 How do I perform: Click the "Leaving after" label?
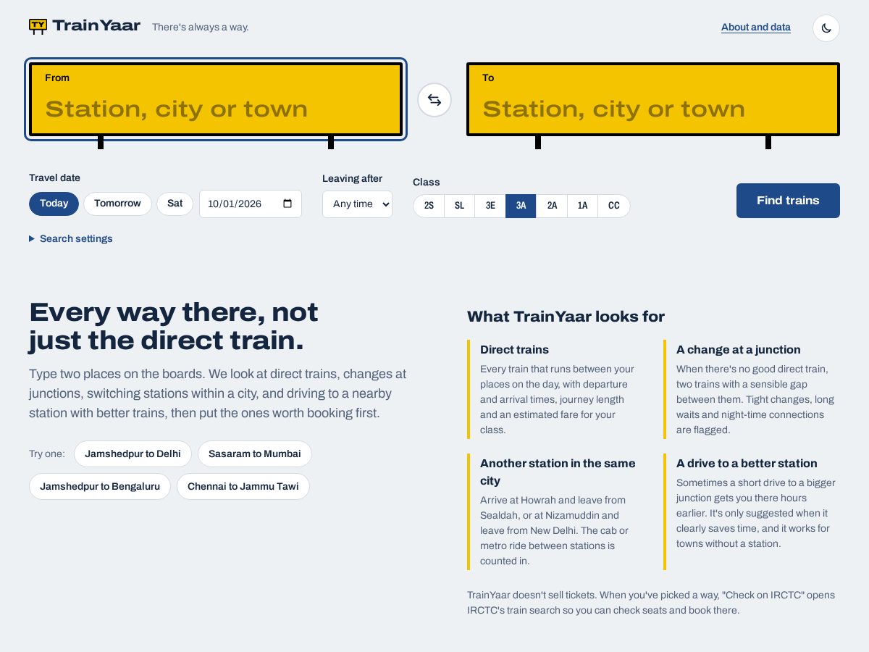(x=352, y=179)
